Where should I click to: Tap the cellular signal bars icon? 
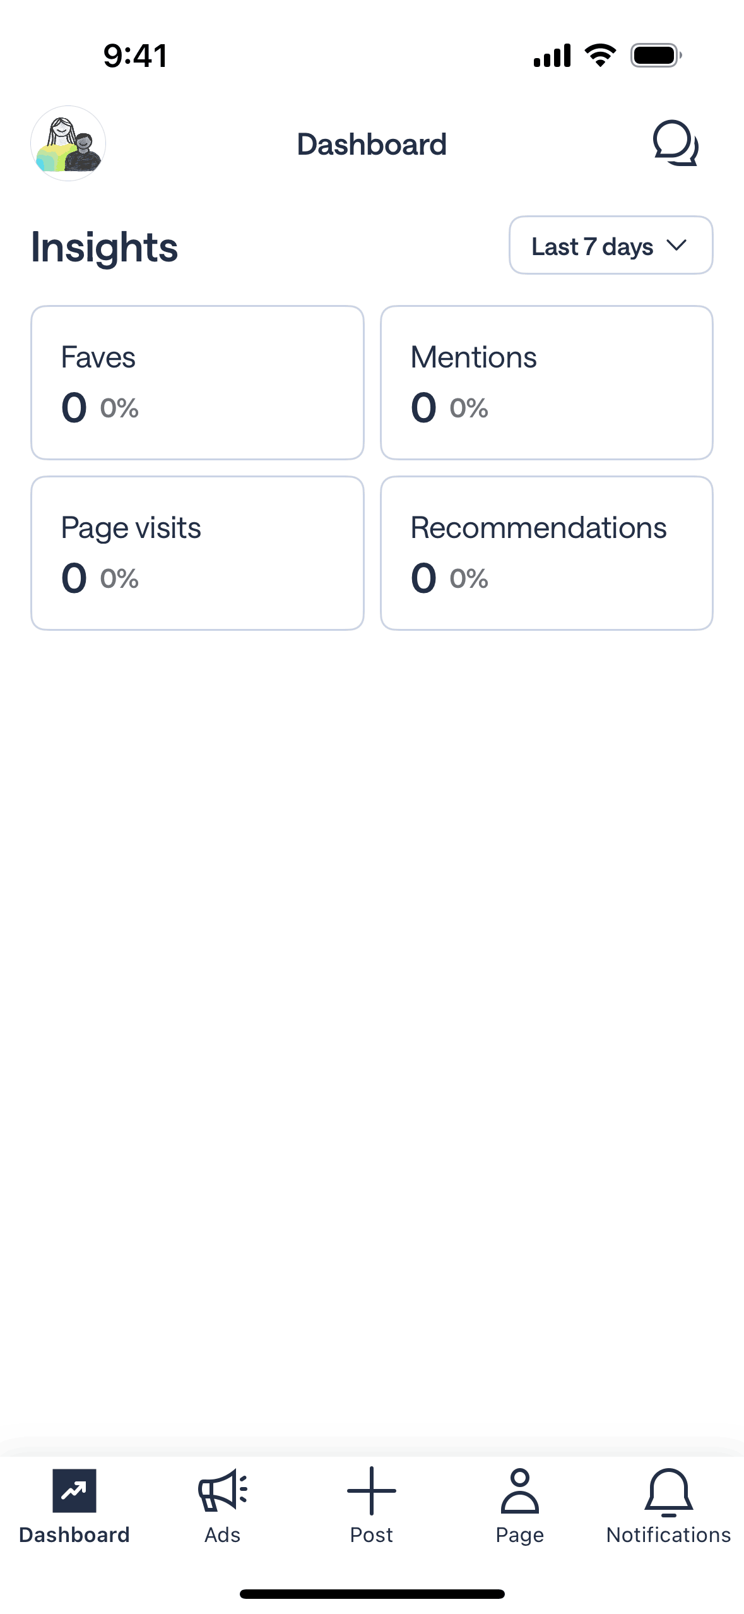tap(552, 56)
